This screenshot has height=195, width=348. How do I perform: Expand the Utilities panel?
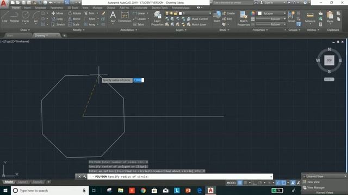point(313,30)
